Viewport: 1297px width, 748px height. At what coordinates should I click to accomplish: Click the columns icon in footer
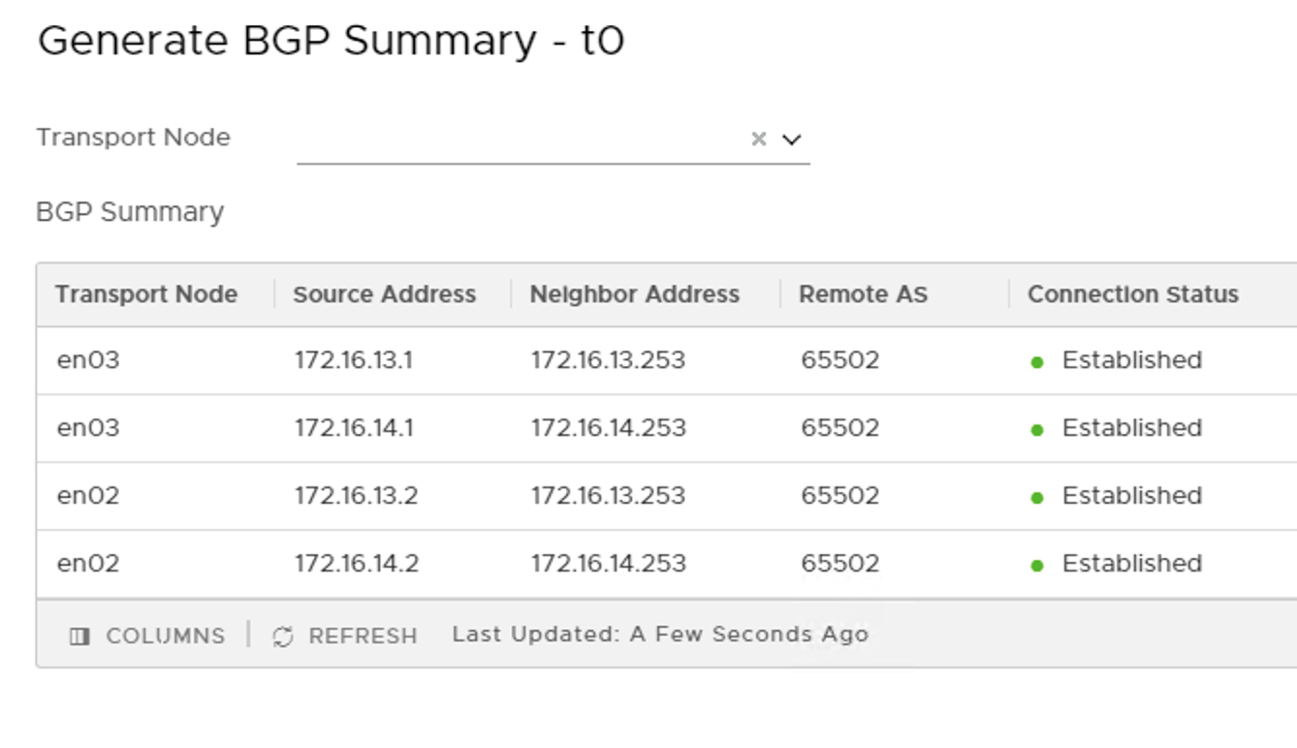pos(79,637)
